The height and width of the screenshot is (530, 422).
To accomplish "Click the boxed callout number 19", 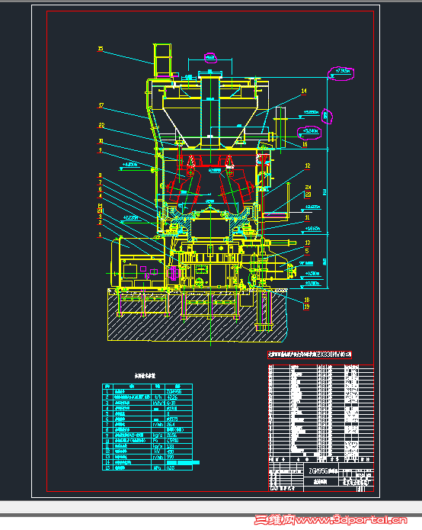I will (306, 307).
